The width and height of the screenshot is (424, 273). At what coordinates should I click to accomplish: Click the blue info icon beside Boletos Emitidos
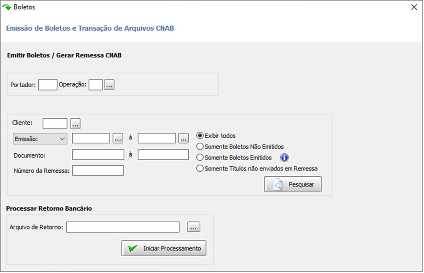284,157
